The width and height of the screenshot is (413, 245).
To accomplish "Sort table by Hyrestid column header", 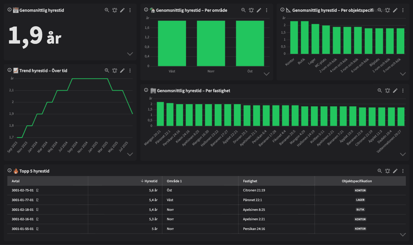I will tap(151, 181).
